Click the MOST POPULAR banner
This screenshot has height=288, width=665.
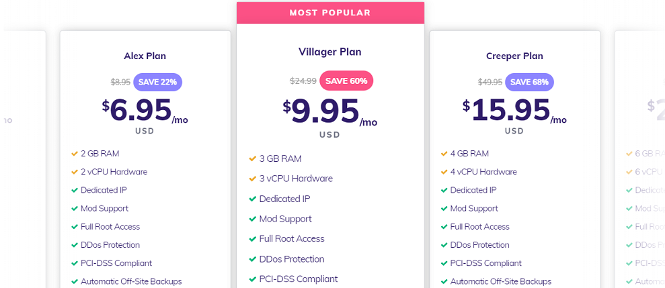pos(330,12)
